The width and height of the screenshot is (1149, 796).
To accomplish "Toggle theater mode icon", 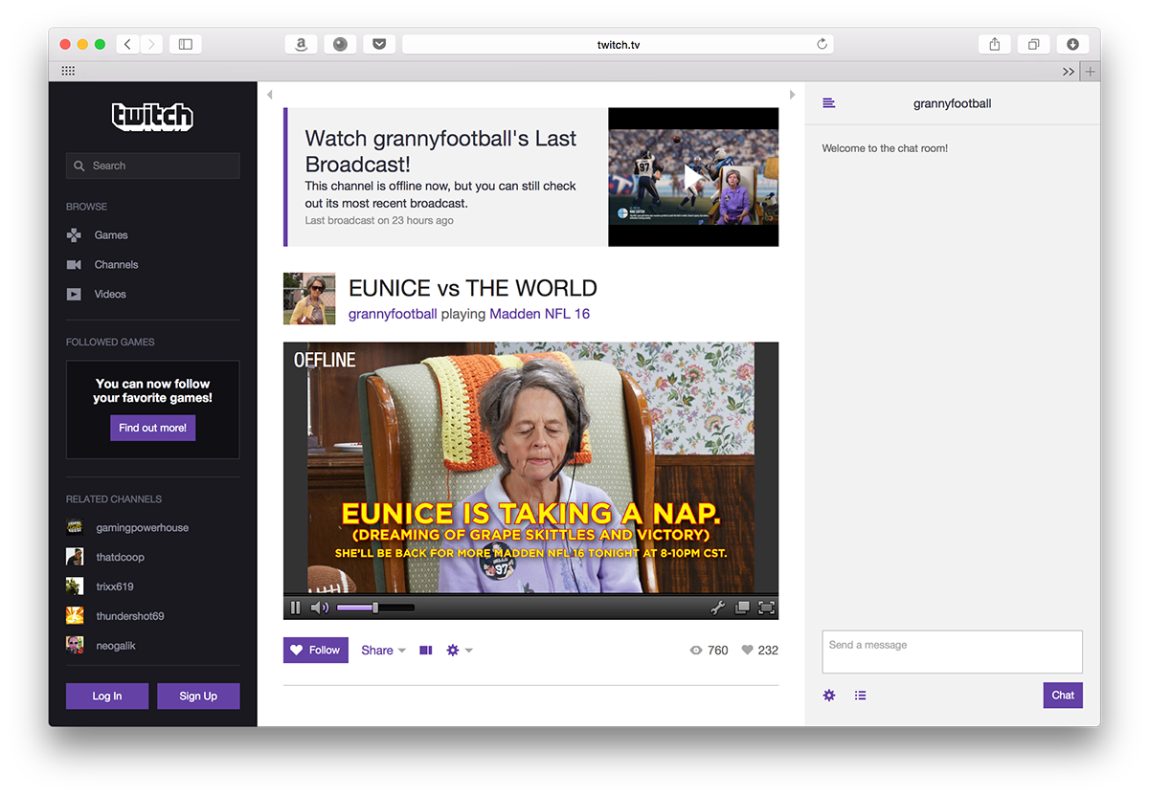I will 426,651.
